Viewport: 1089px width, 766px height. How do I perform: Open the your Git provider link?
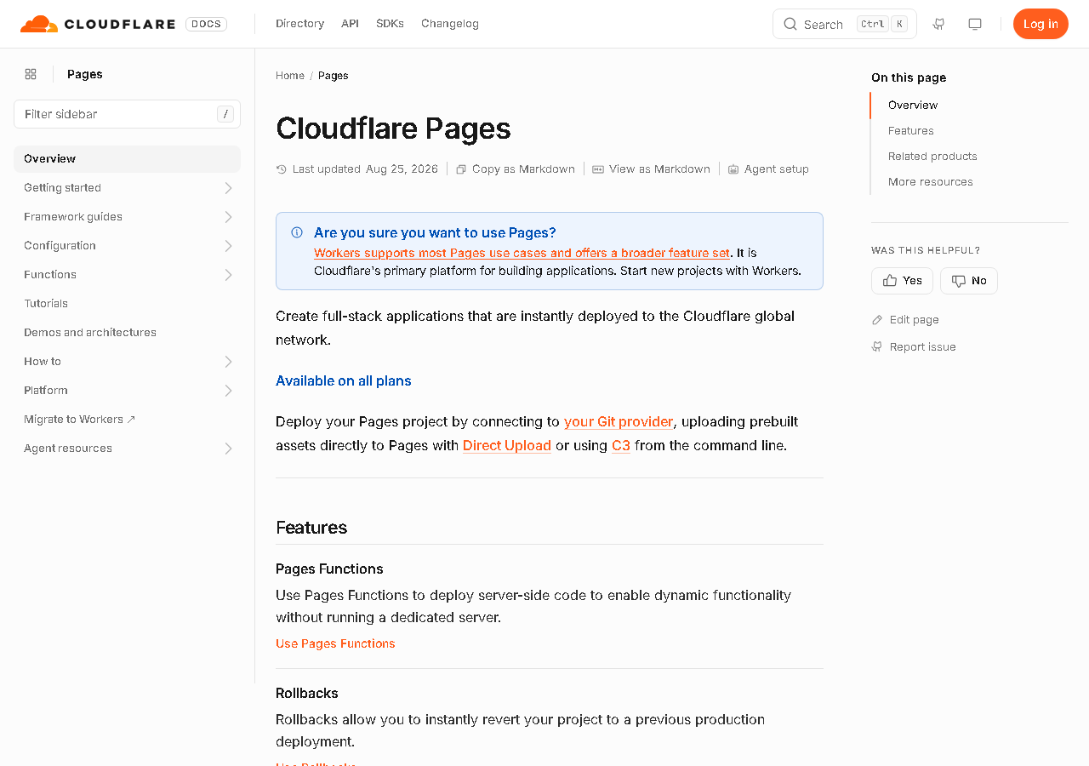pyautogui.click(x=619, y=422)
